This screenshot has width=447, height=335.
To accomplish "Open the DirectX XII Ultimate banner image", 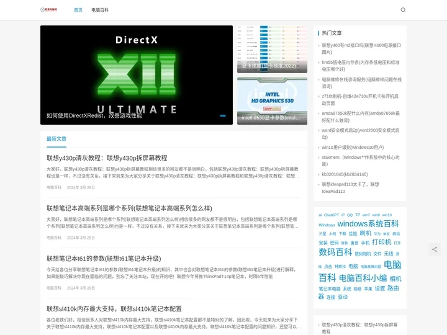I will pyautogui.click(x=136, y=75).
